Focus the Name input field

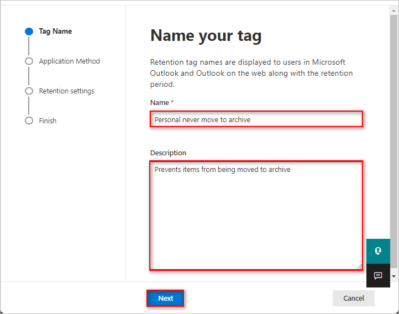pyautogui.click(x=256, y=119)
